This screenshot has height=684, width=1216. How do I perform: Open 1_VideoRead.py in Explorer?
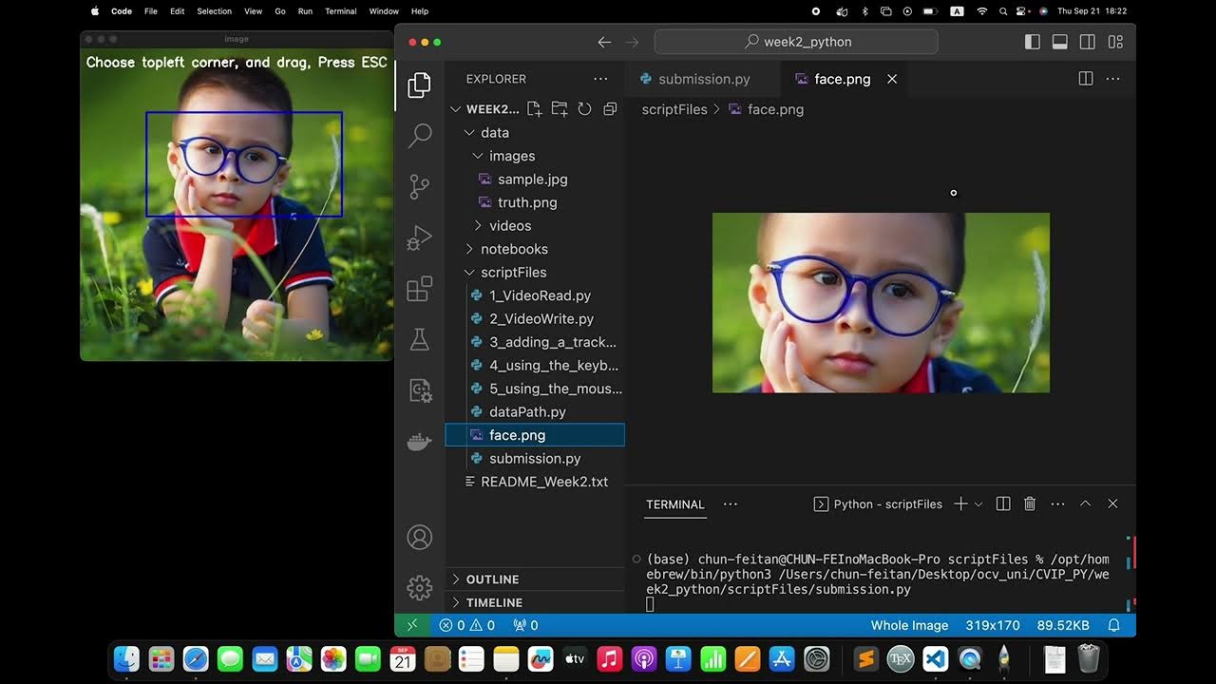coord(535,295)
